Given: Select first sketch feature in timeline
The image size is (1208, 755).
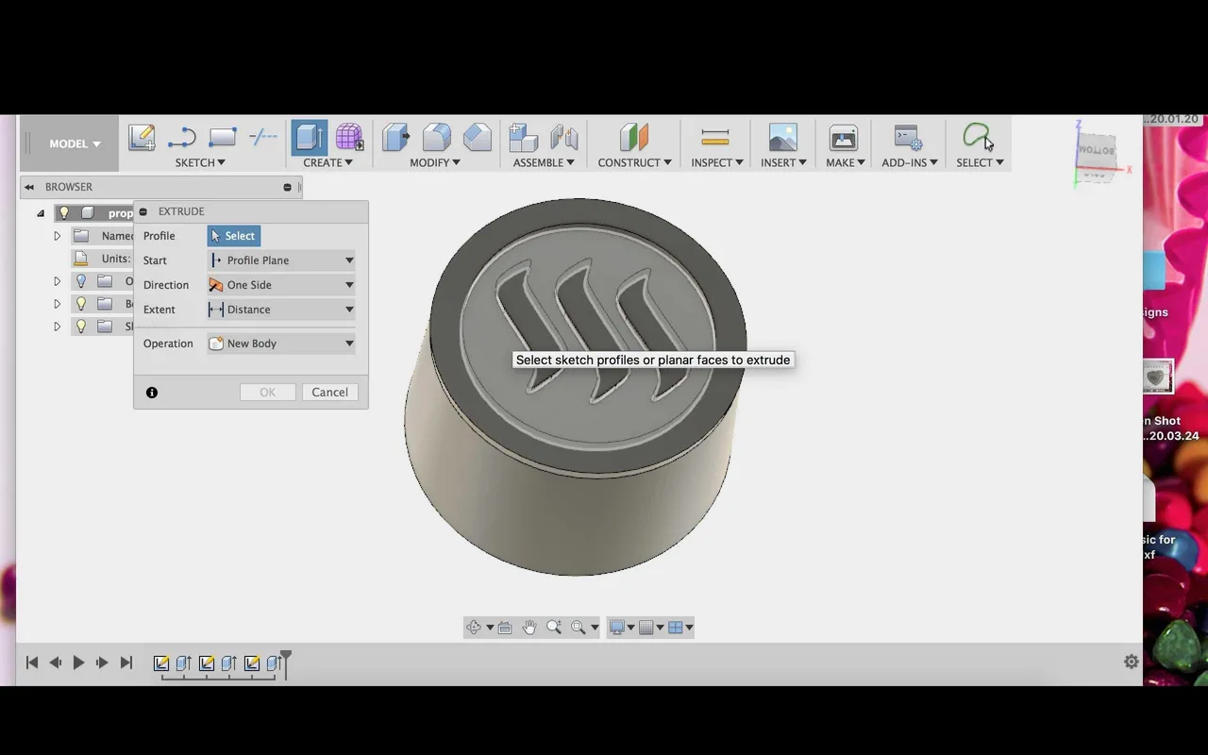Looking at the screenshot, I should click(x=161, y=664).
